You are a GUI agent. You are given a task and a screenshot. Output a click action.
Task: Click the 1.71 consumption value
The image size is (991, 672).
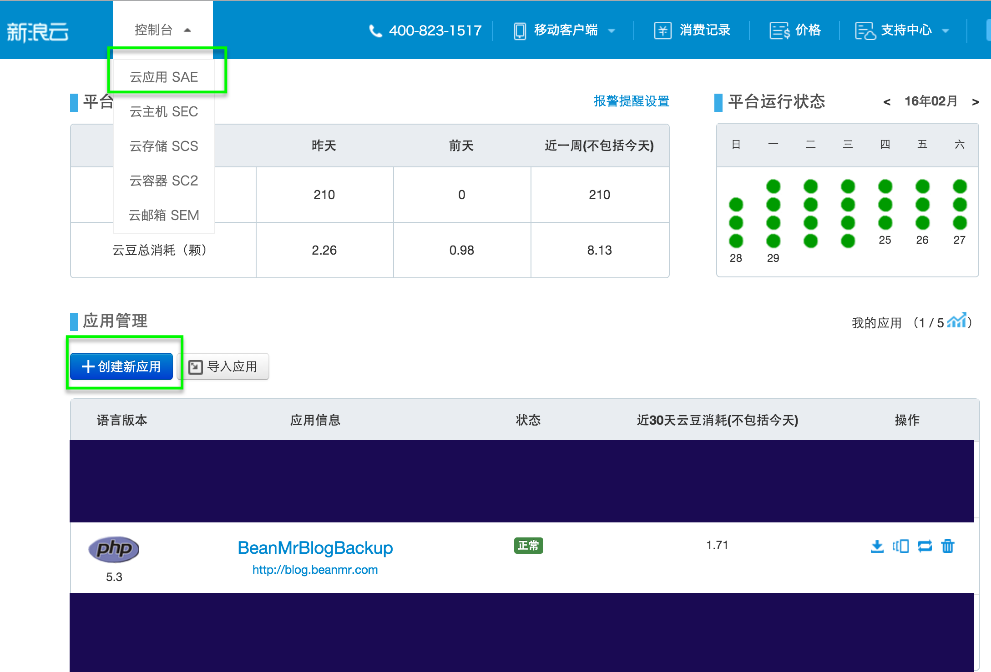(717, 545)
